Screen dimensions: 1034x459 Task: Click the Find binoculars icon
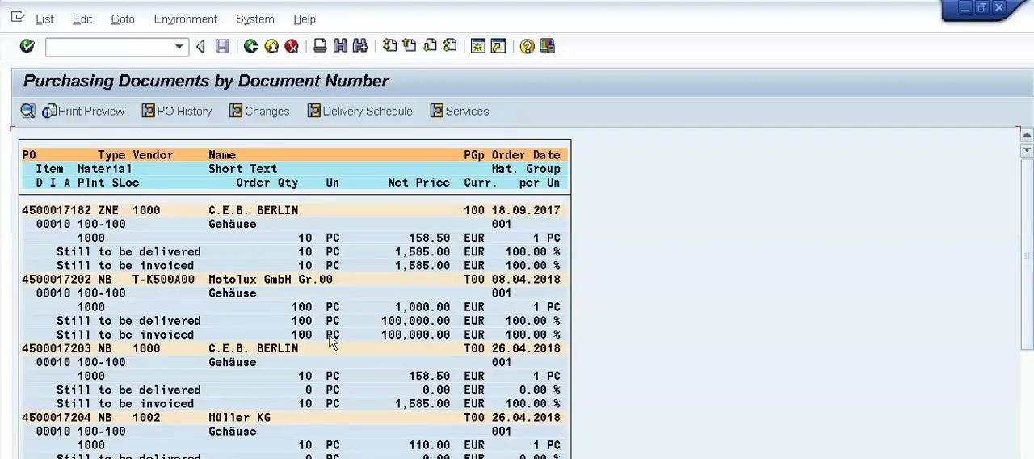point(340,46)
